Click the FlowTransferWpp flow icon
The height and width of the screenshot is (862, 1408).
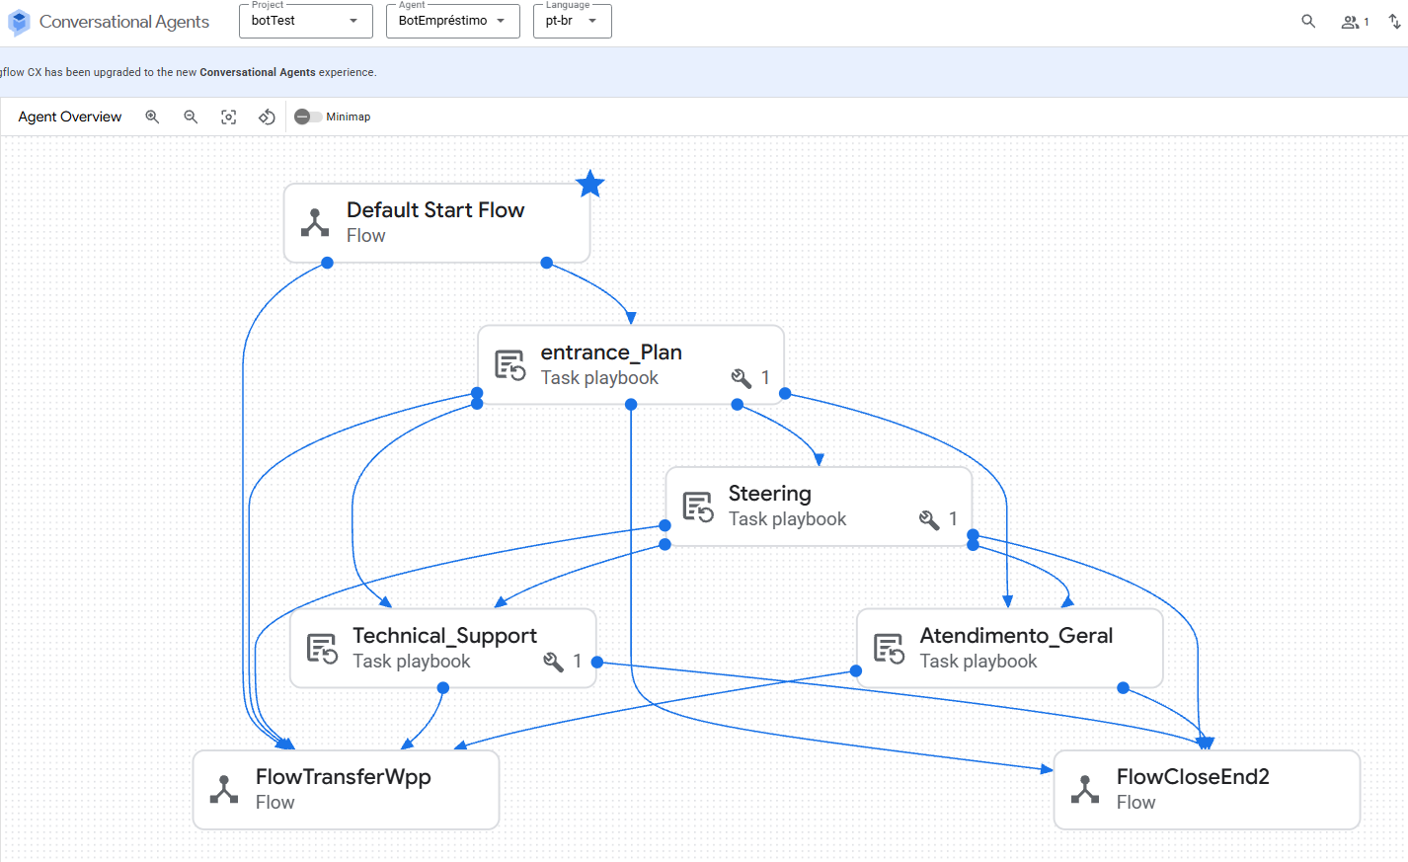[x=224, y=790]
